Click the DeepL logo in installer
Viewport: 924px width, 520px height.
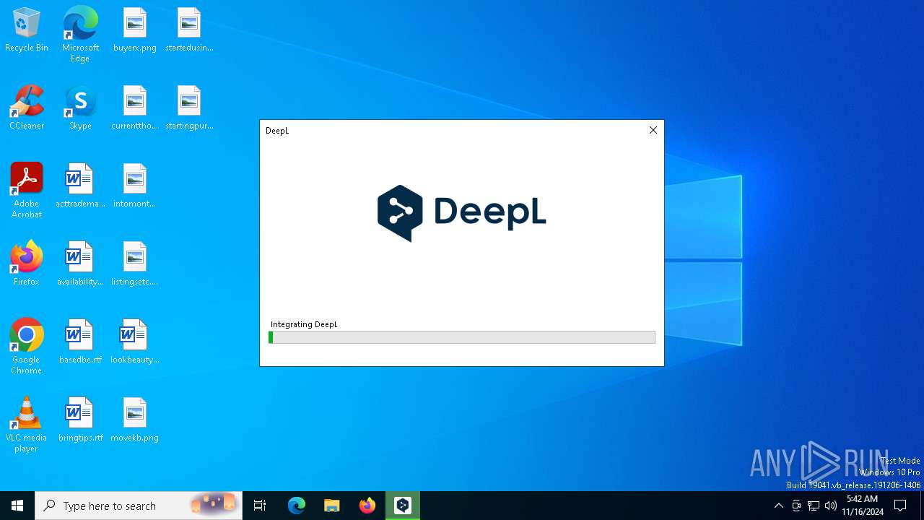(x=462, y=213)
